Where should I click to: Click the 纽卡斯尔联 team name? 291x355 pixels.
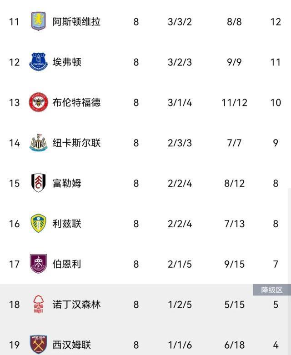point(76,143)
